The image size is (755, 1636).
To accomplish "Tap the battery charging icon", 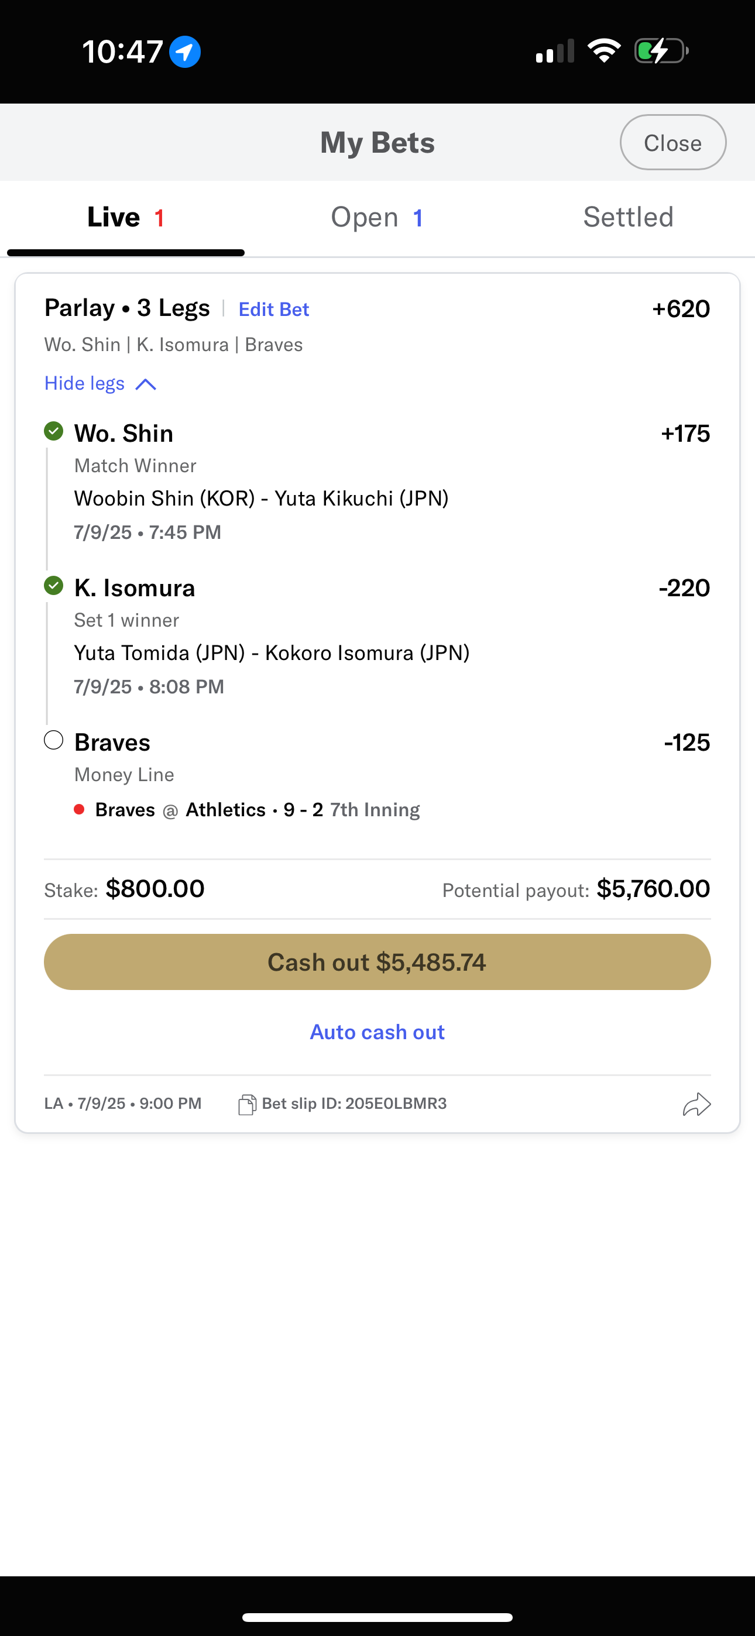I will tap(661, 51).
